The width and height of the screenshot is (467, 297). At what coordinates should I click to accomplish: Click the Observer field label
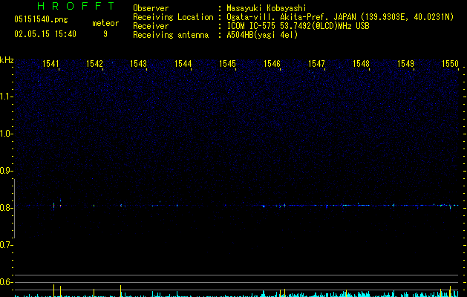coord(151,8)
